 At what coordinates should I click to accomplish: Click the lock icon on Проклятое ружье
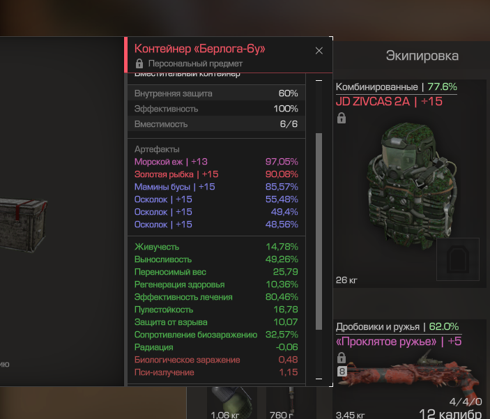click(342, 358)
